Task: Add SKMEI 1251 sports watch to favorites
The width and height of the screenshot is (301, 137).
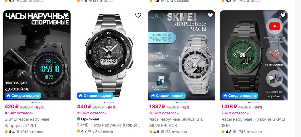Action: click(x=66, y=15)
